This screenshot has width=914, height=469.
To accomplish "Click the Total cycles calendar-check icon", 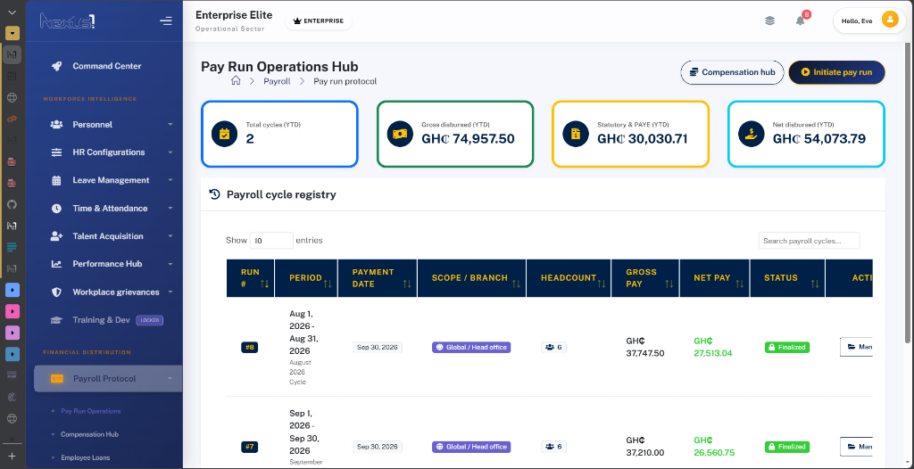I will click(224, 134).
